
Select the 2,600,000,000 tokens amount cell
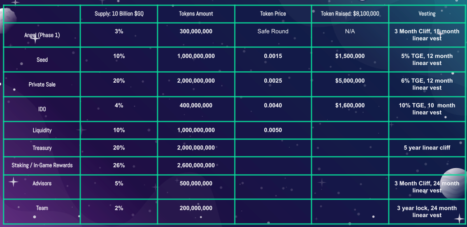[196, 166]
